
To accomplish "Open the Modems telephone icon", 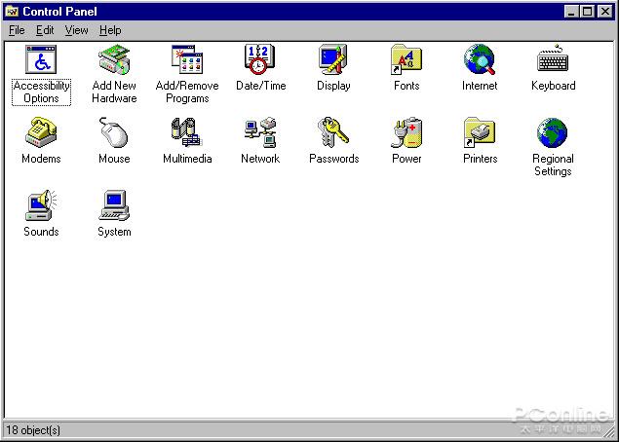I will click(41, 133).
